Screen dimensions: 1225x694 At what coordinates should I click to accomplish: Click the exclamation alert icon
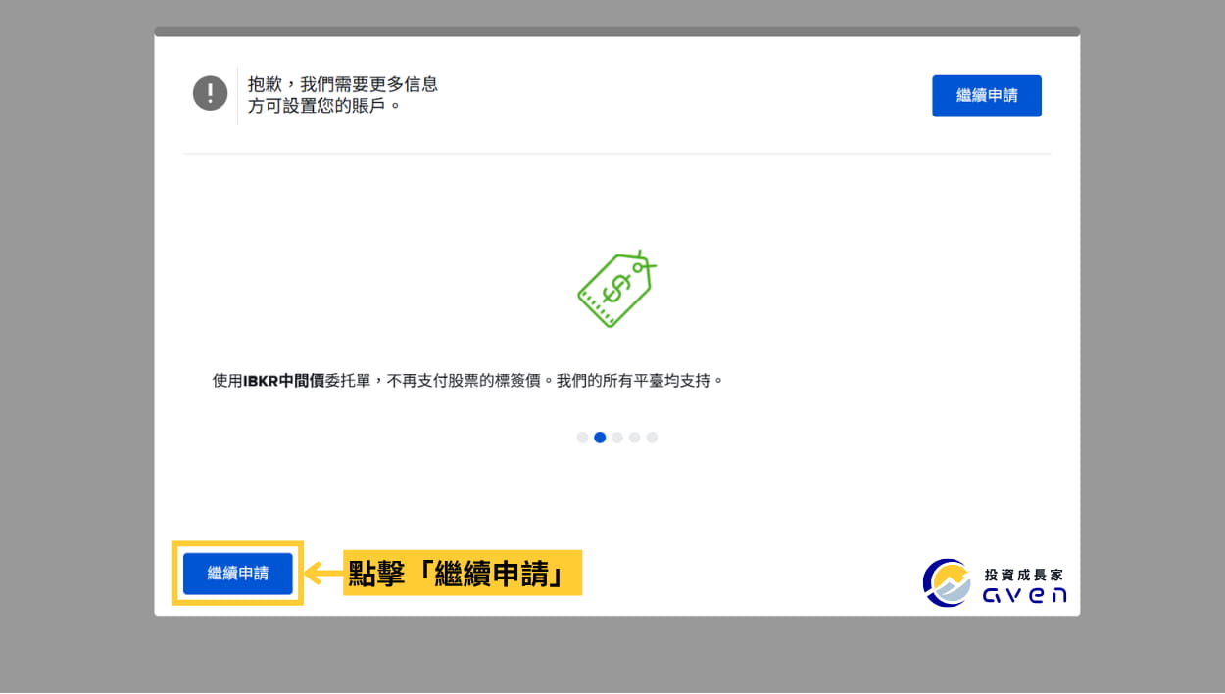pyautogui.click(x=211, y=94)
